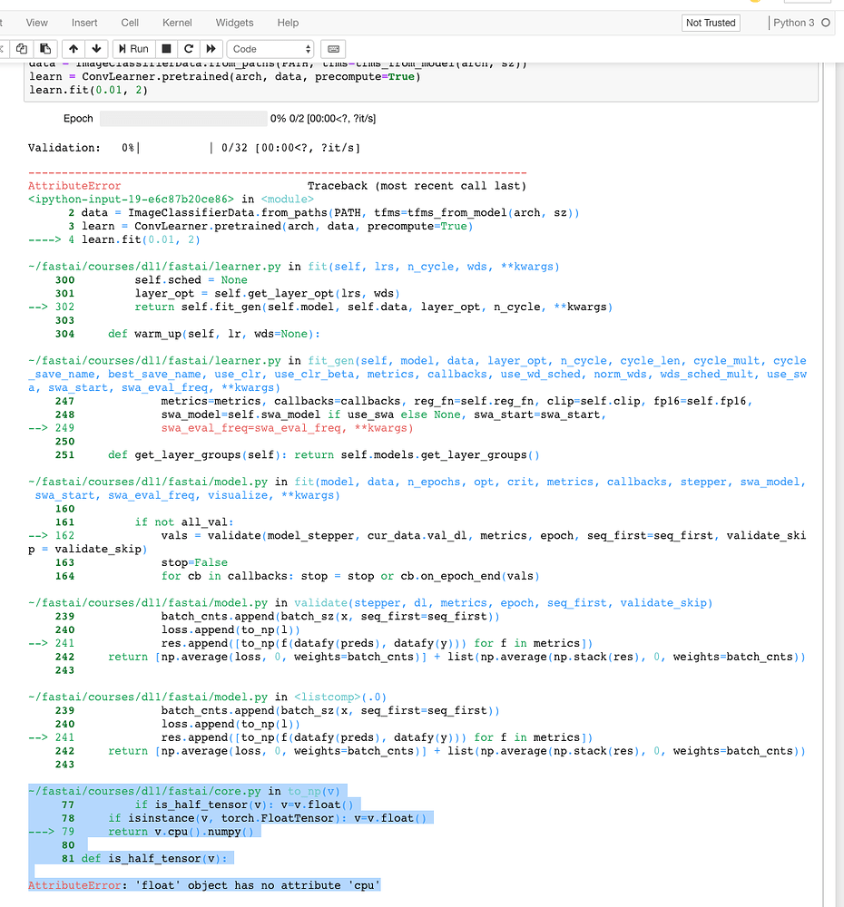Click the Epoch progress bar
The width and height of the screenshot is (844, 907).
(x=182, y=118)
